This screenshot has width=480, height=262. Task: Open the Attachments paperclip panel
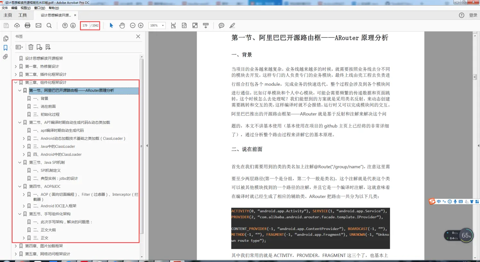tap(5, 57)
